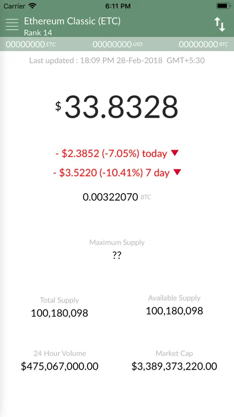Select the 00000000 USD amount field
The image size is (234, 417).
118,44
